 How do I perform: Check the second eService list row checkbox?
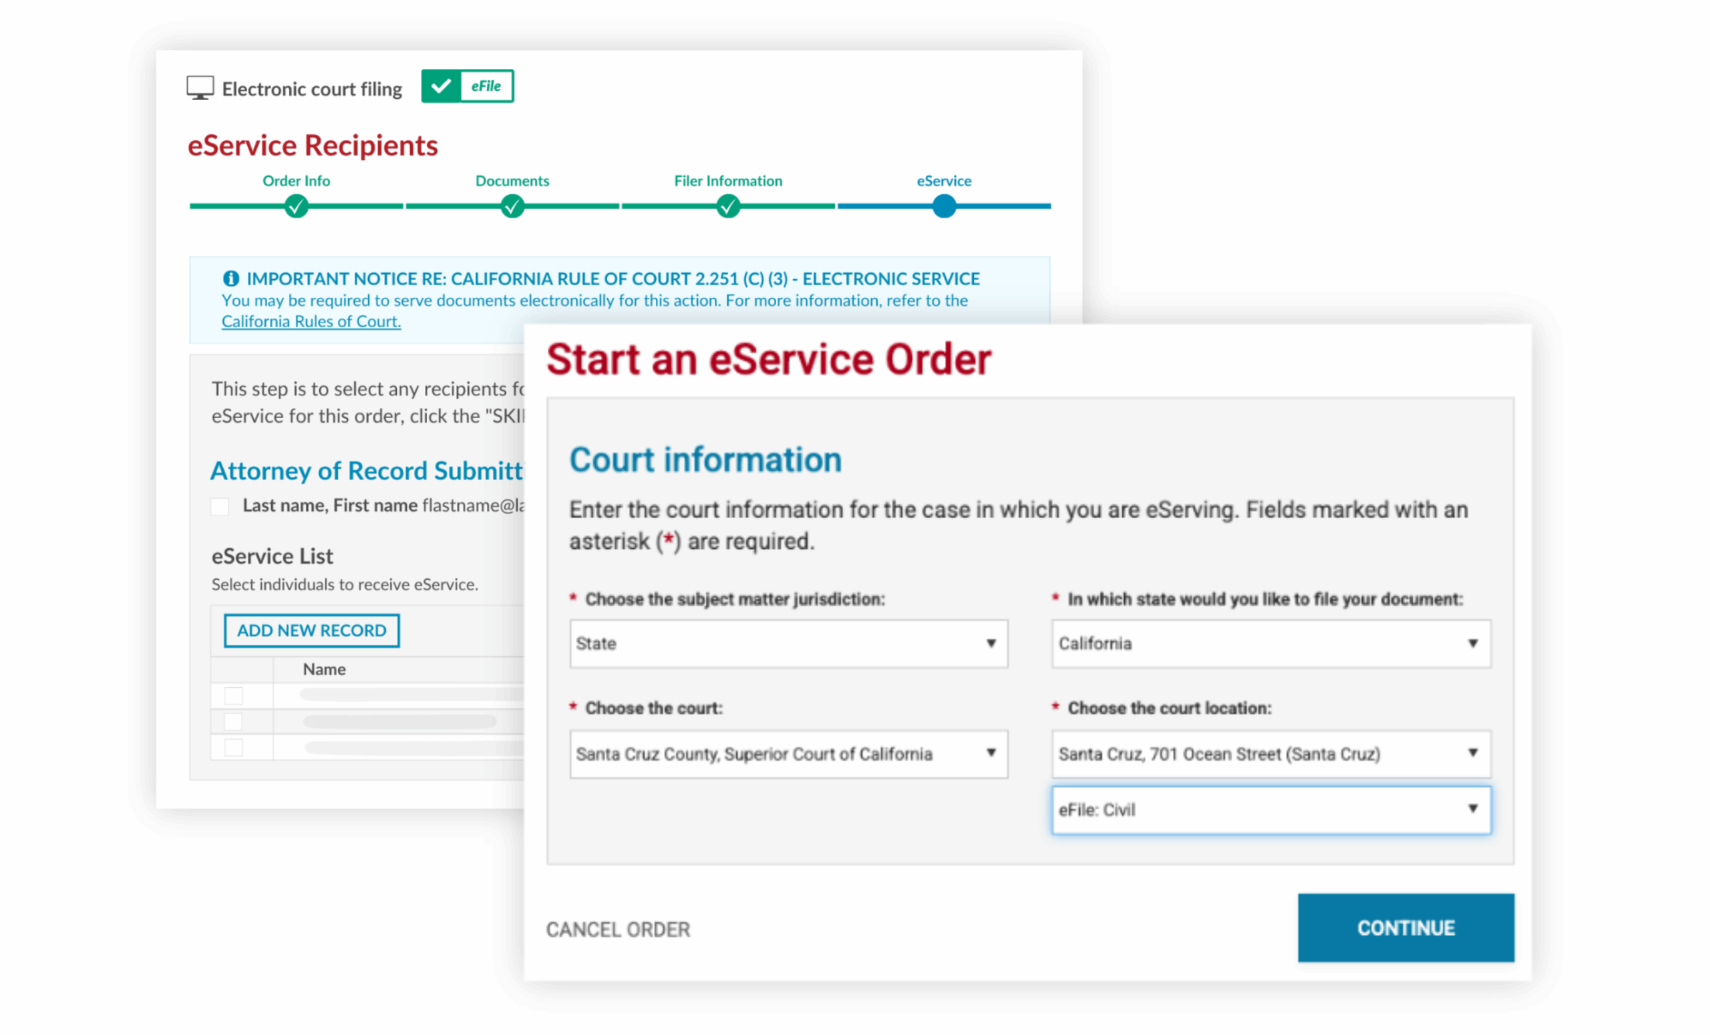coord(234,721)
